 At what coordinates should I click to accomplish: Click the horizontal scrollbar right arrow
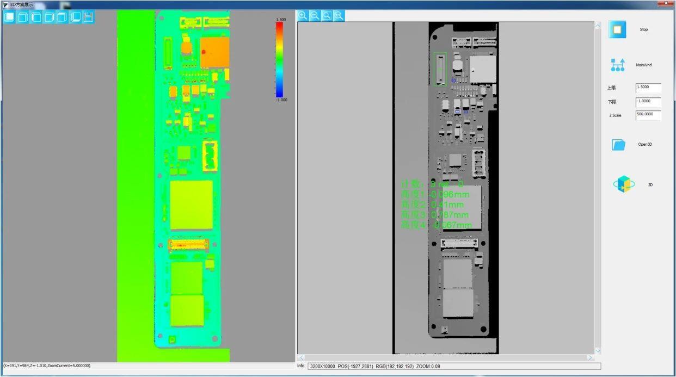click(590, 358)
